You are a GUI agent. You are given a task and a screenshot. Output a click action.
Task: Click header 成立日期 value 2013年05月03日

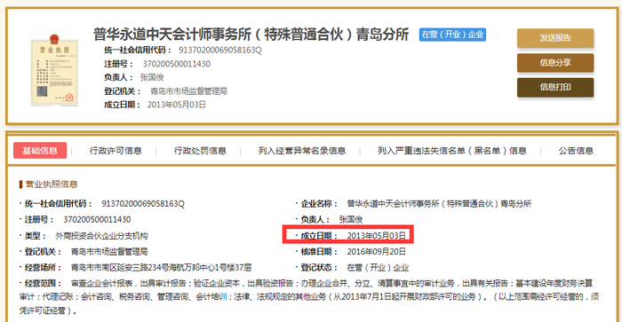tap(177, 105)
